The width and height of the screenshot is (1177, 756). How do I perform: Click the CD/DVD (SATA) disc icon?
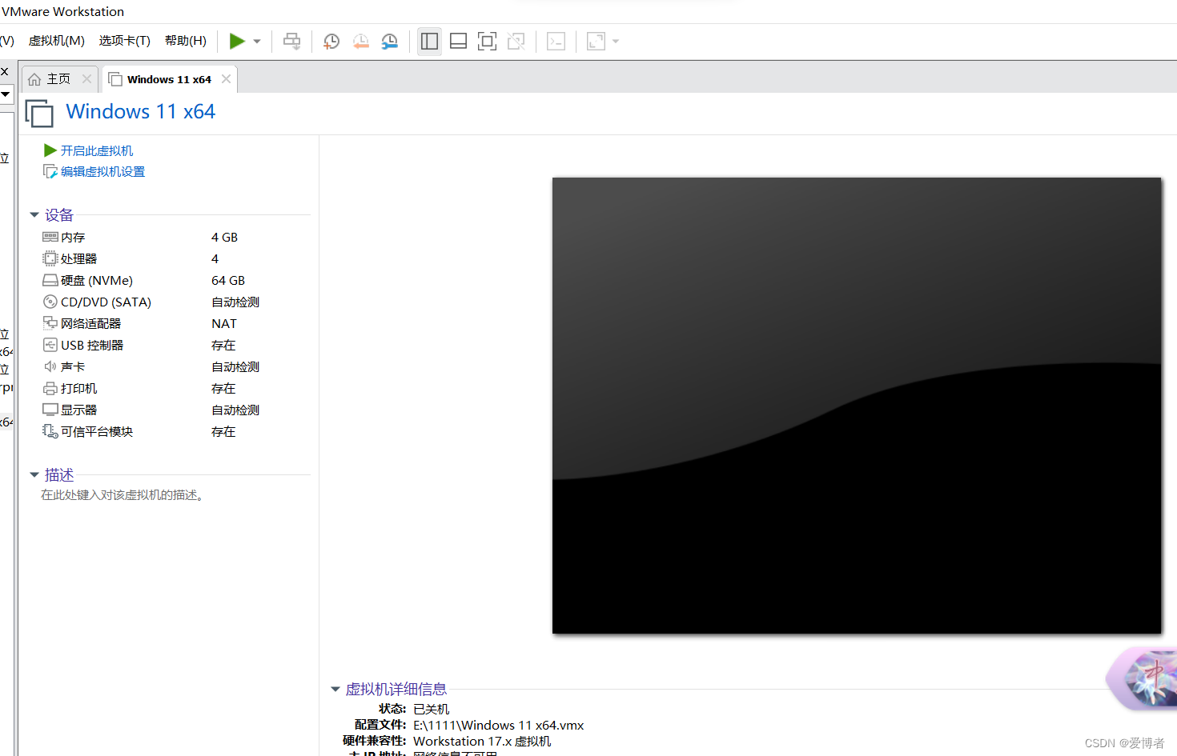[50, 302]
